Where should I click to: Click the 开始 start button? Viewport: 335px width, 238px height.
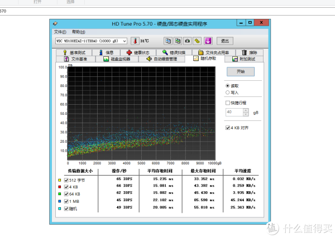pyautogui.click(x=241, y=71)
